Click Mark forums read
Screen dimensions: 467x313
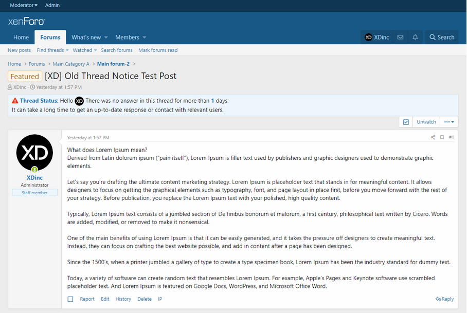point(158,50)
